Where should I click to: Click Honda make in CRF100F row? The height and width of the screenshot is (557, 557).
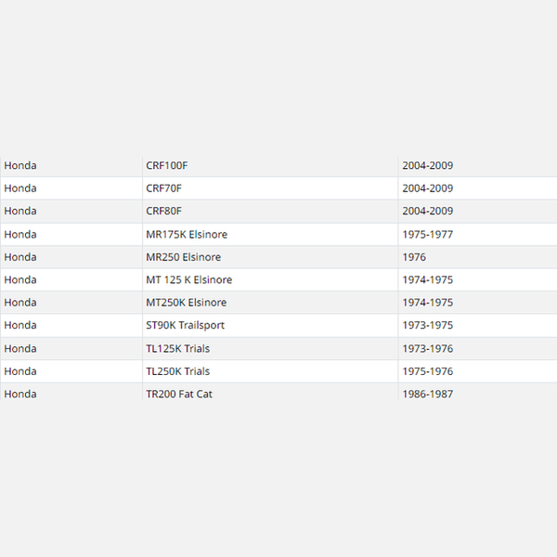(20, 165)
